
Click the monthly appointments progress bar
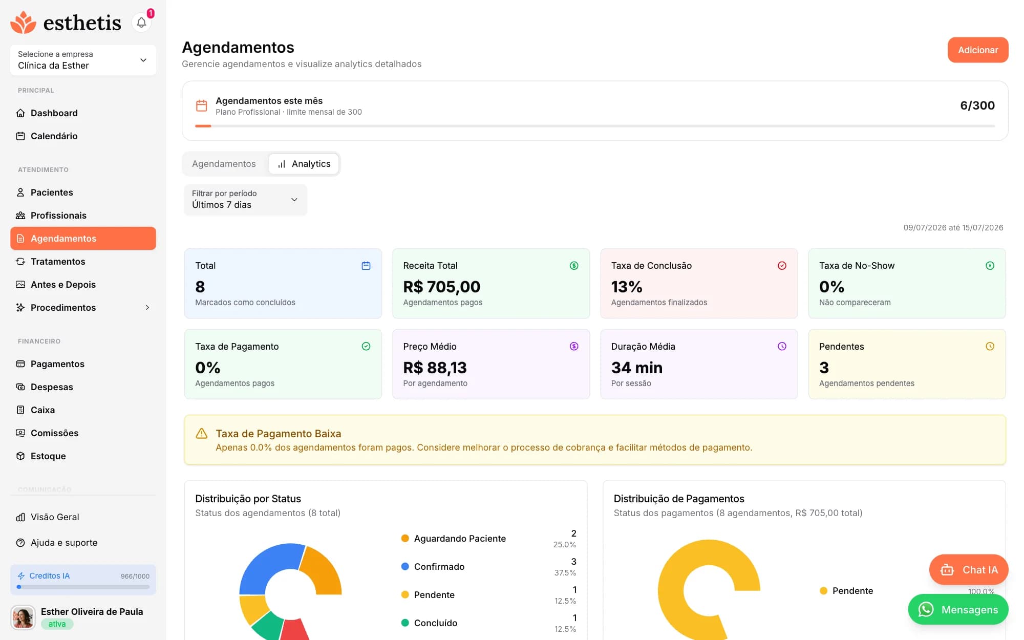[x=595, y=126]
